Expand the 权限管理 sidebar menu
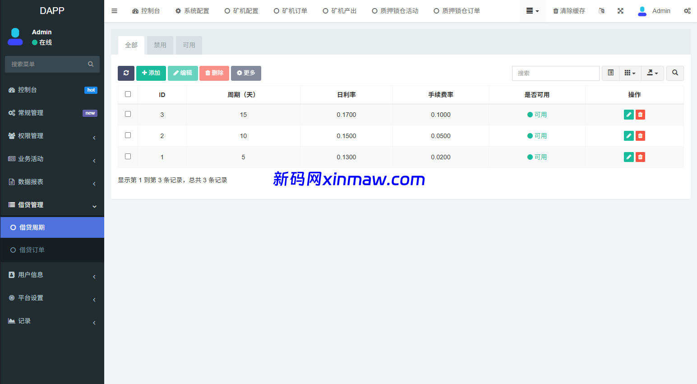Screen dimensions: 697x384 [52, 136]
